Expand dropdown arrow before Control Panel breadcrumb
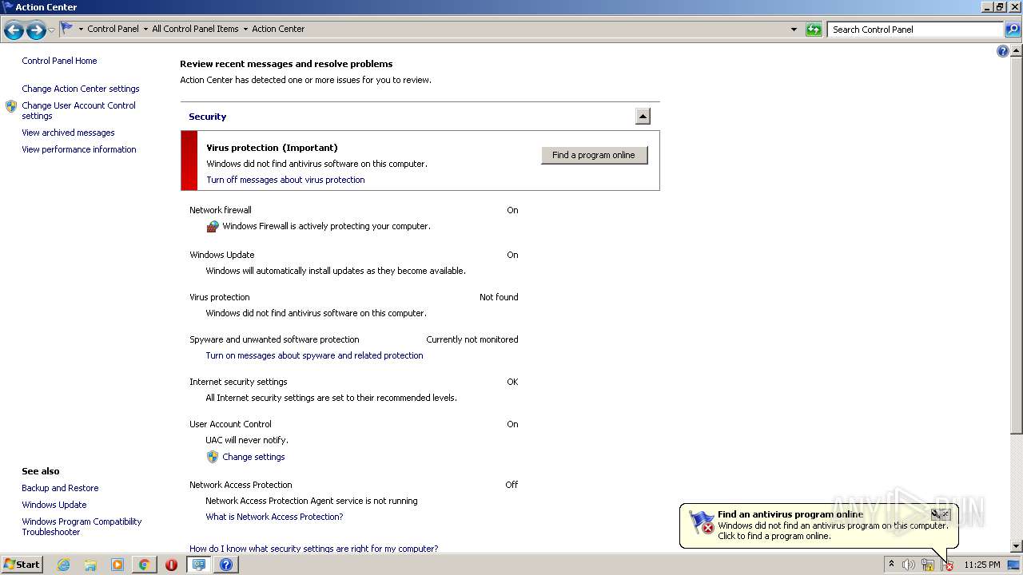This screenshot has height=575, width=1023. pyautogui.click(x=81, y=29)
